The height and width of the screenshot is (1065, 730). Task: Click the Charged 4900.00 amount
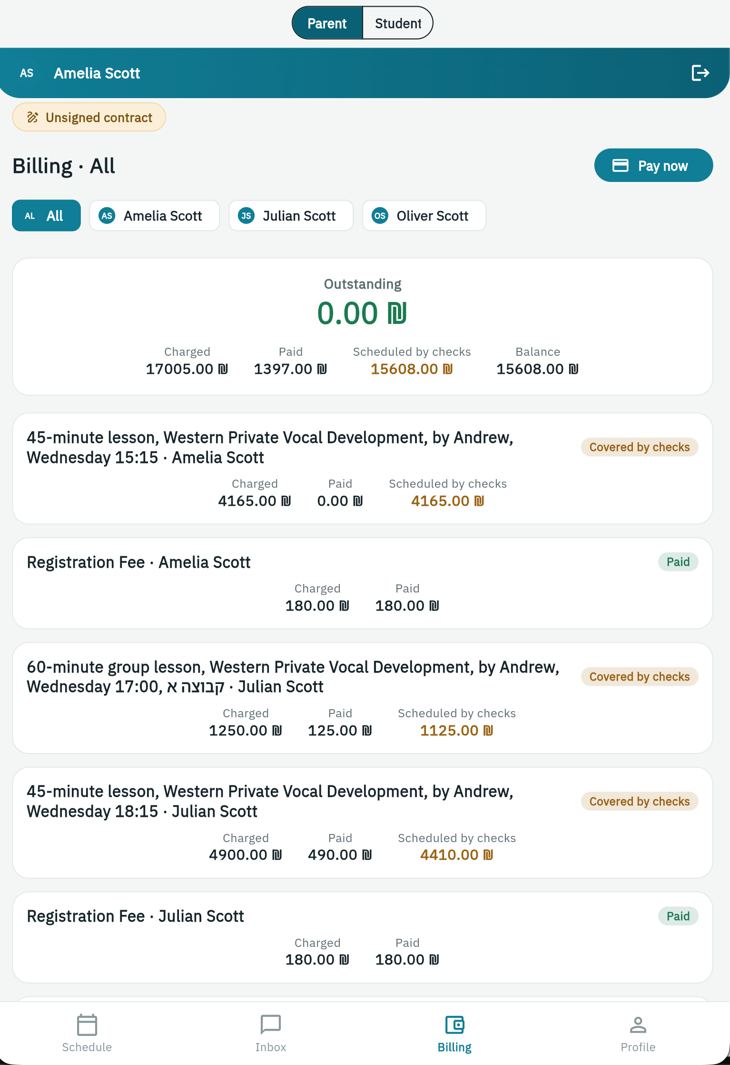point(246,855)
